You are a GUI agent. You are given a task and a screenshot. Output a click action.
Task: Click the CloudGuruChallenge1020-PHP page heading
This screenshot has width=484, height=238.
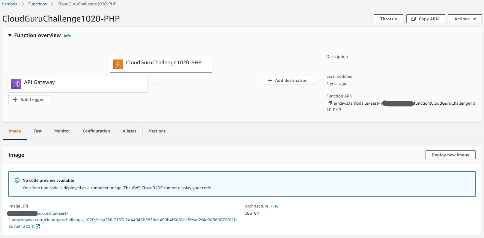(61, 19)
